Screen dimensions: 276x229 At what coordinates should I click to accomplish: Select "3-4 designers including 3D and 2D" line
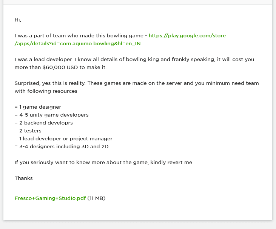62,147
